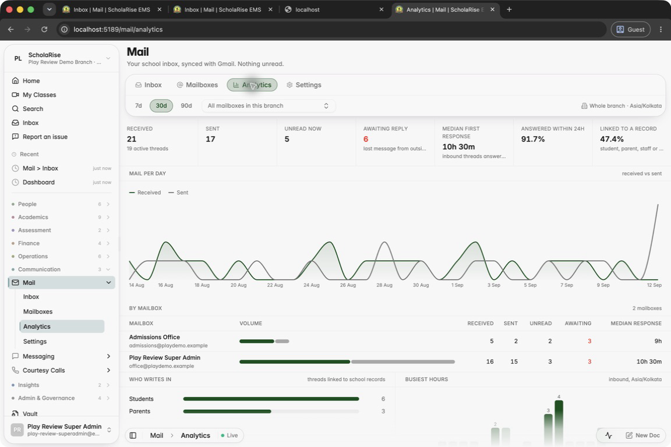Open Analytics under Mail submenu

coord(62,327)
